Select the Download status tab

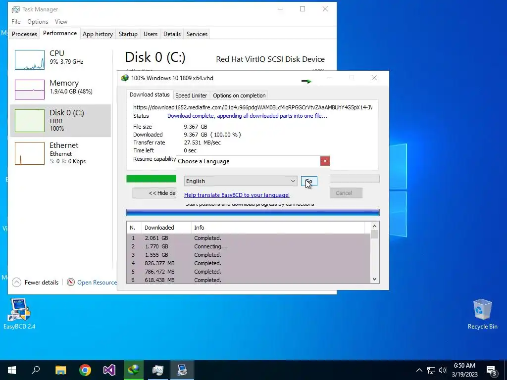click(x=150, y=95)
